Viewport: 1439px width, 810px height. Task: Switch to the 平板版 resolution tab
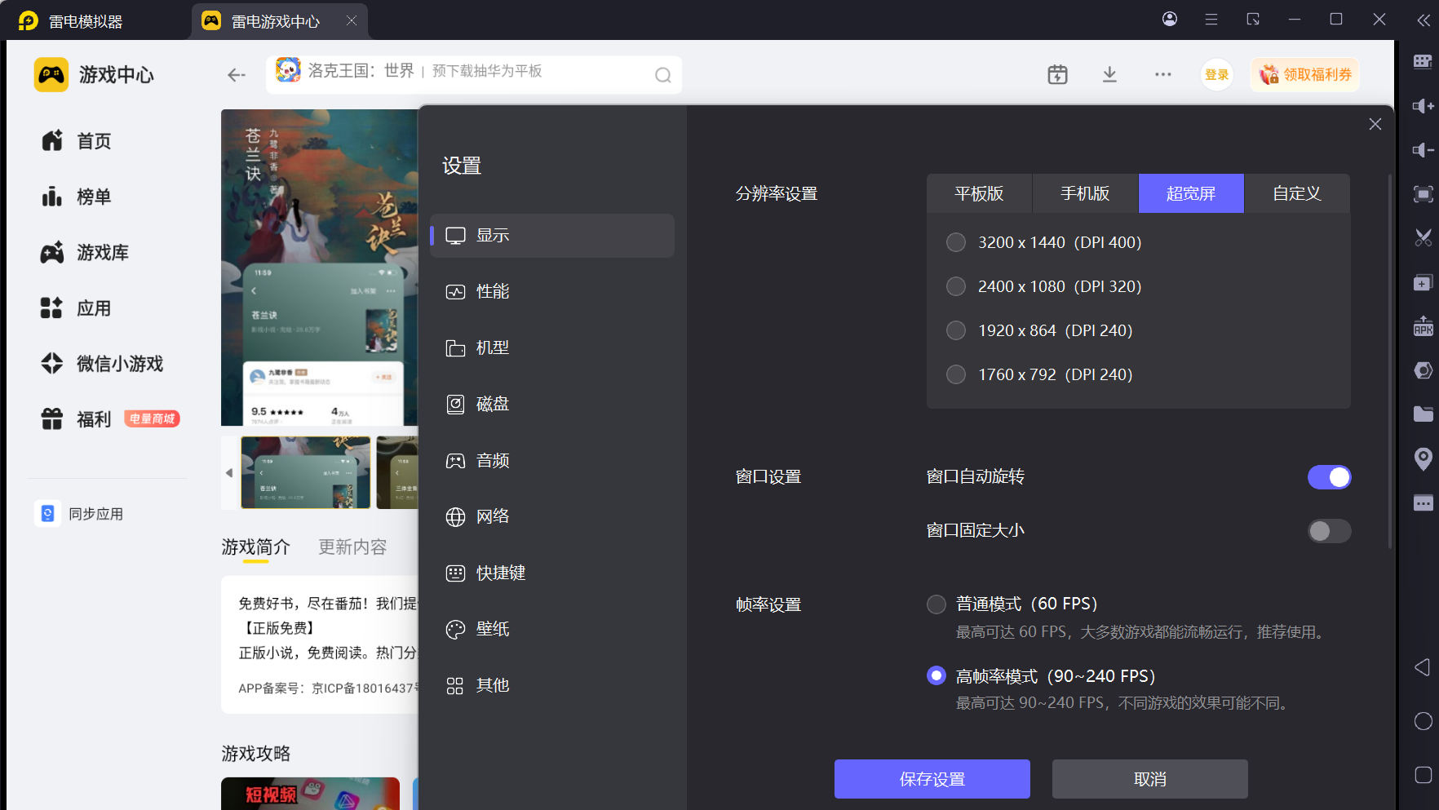(x=979, y=193)
